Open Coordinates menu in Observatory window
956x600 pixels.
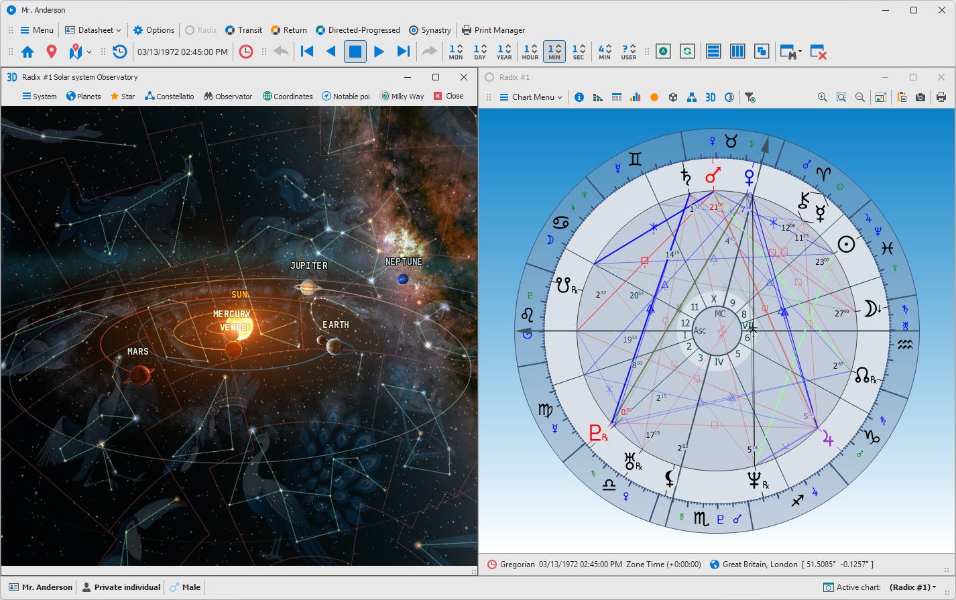pyautogui.click(x=288, y=96)
